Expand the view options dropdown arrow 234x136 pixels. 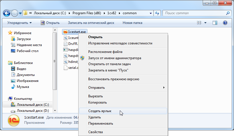coord(205,23)
